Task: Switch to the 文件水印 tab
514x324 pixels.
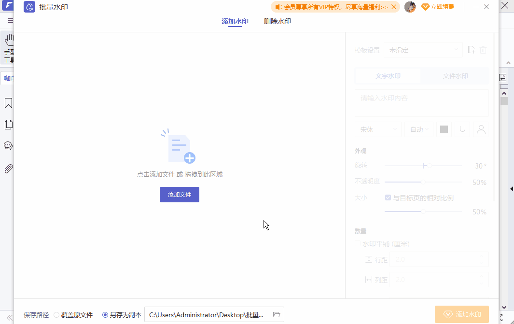Action: (455, 76)
